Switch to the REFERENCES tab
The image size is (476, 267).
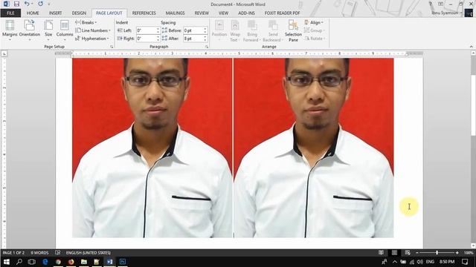(144, 13)
